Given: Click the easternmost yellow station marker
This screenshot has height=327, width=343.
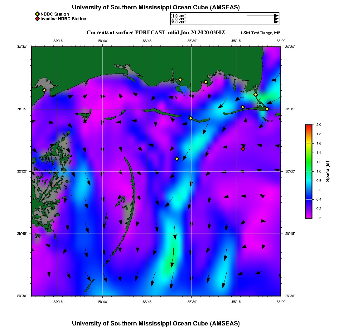Looking at the screenshot, I should (267, 109).
